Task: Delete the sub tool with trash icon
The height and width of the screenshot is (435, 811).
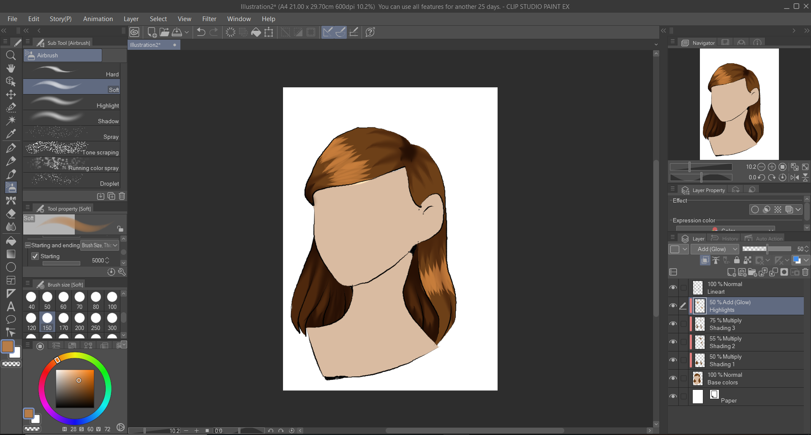Action: click(122, 196)
